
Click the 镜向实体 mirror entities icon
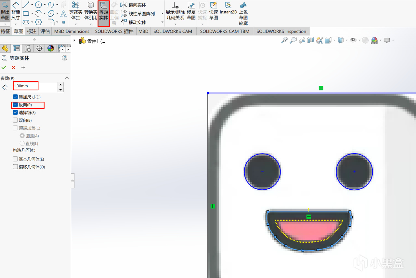pos(124,5)
